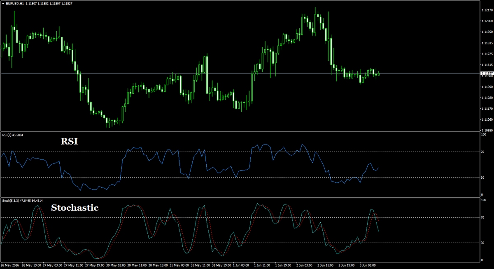Click the 1.11170 price scale label
The image size is (494, 269).
click(x=487, y=109)
